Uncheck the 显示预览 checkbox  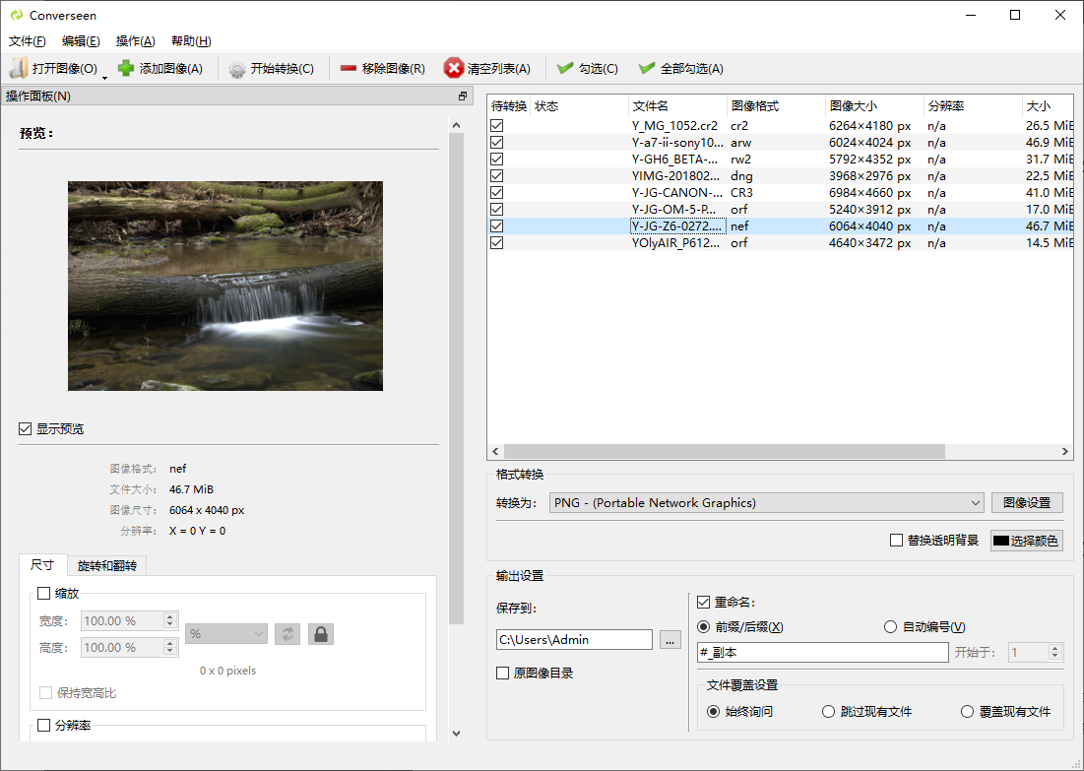point(26,429)
